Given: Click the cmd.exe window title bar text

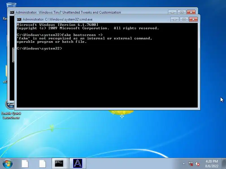Looking at the screenshot, I should 58,19.
